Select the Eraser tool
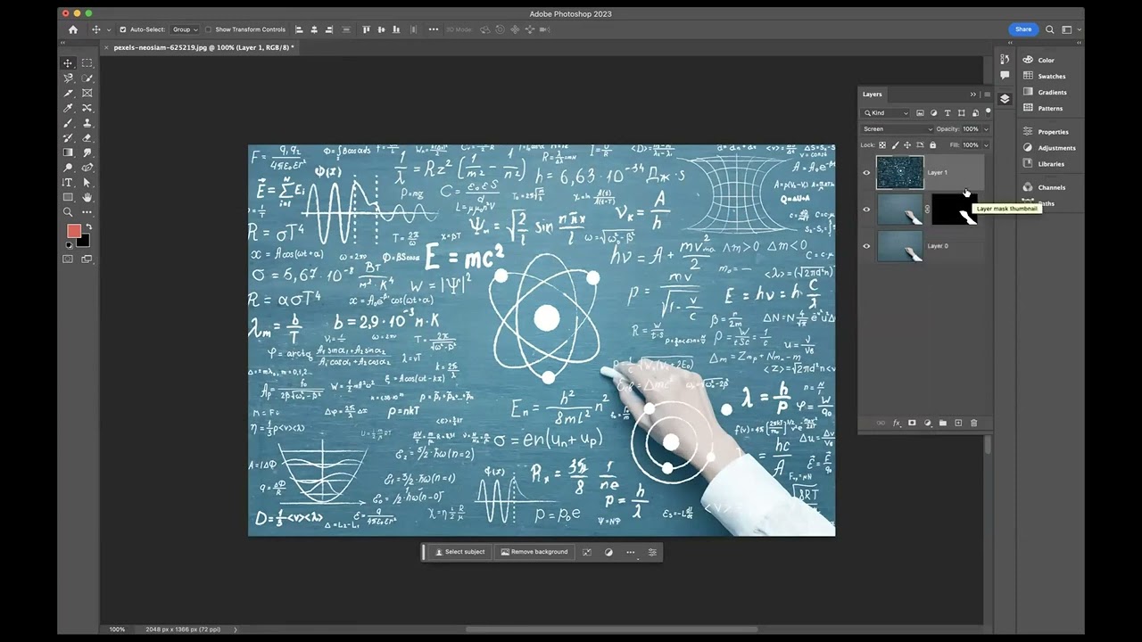The height and width of the screenshot is (642, 1142). tap(87, 137)
